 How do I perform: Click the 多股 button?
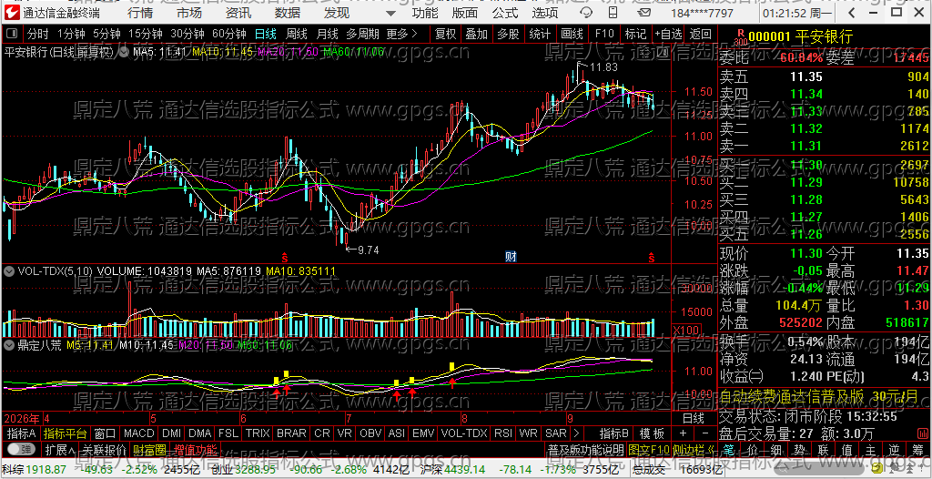click(508, 34)
